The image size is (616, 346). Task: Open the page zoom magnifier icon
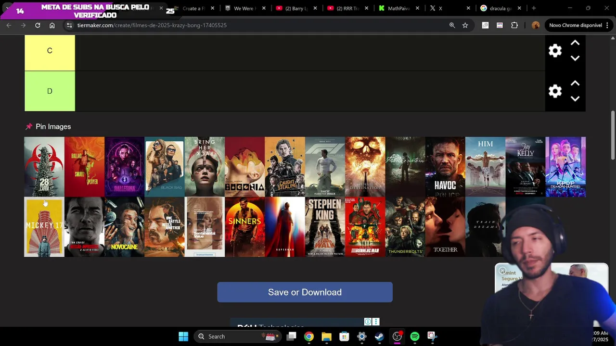[x=452, y=25]
